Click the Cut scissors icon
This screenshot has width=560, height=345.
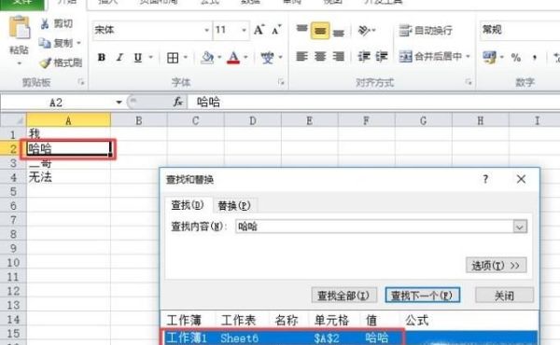45,24
